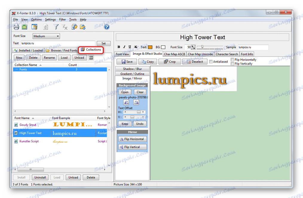Screen dimensions: 303x198
Task: Switch to the Collections tab
Action: point(91,50)
